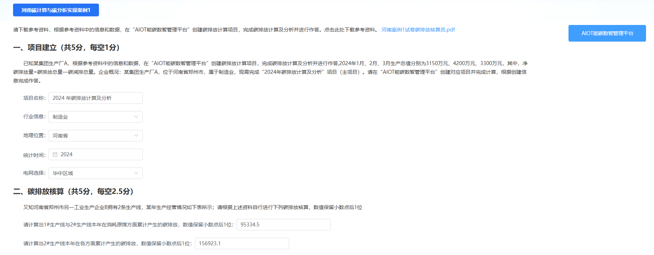Click the 统计时间 year field showing 2024
The width and height of the screenshot is (654, 255).
click(98, 154)
